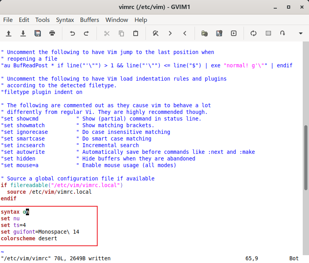Click the '"set incsearch' text
Screen dimensions: 309x263
tap(23, 145)
